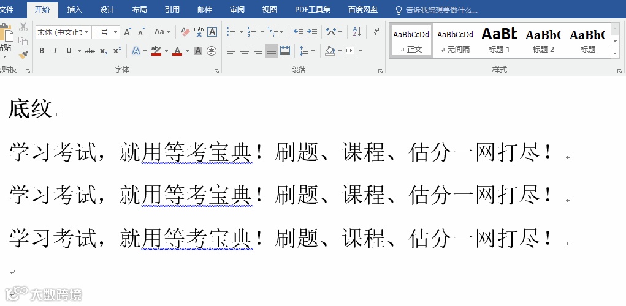Go to the 审阅 tab

coord(237,10)
